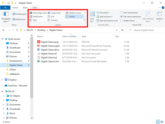The height and width of the screenshot is (124, 165).
Task: Click This PC in address bar
Action: point(30,30)
